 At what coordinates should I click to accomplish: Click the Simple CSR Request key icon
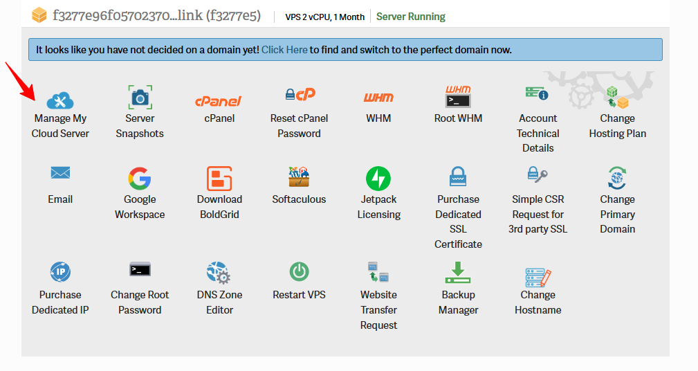pos(537,174)
